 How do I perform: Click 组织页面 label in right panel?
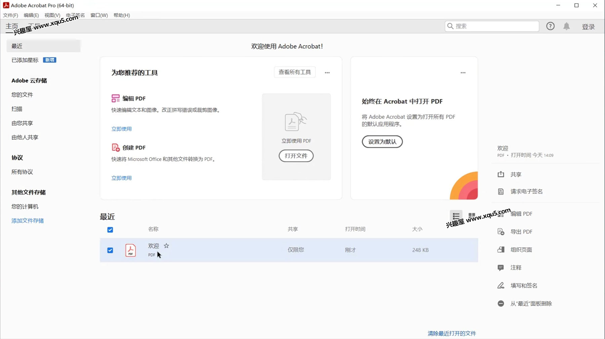coord(521,249)
